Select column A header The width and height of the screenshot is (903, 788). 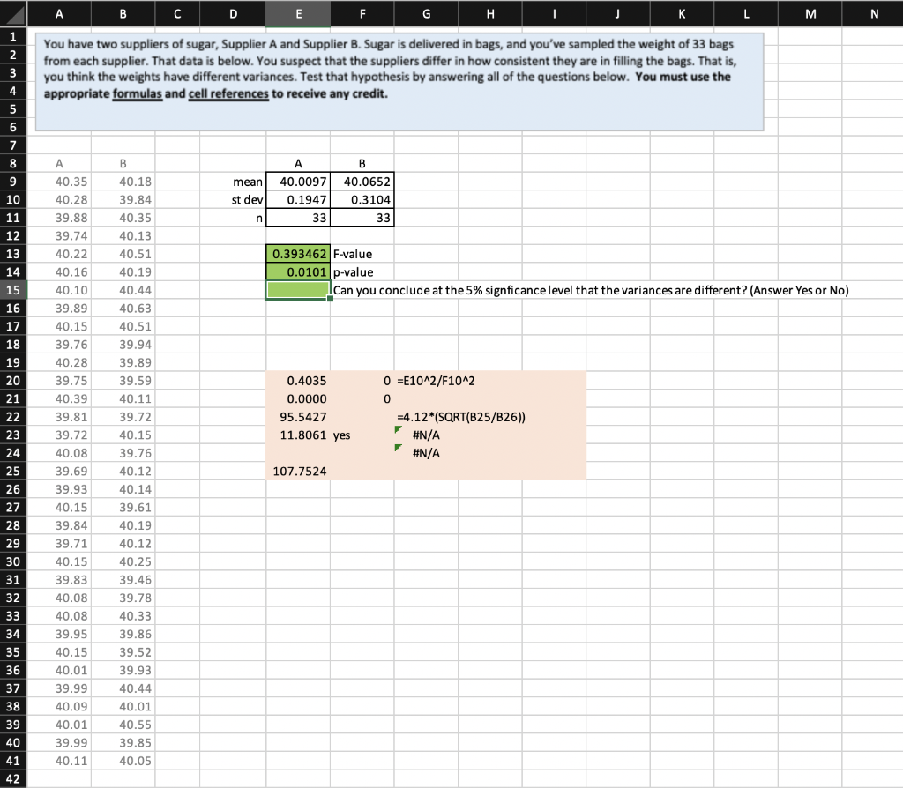pos(59,14)
